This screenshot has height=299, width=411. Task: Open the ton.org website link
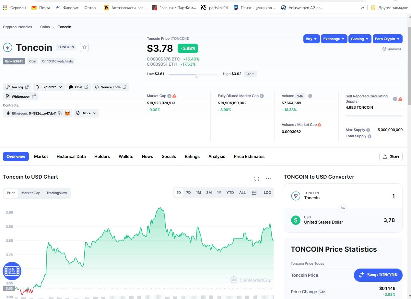pyautogui.click(x=17, y=87)
